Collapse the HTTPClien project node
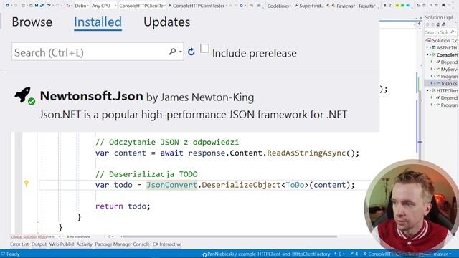The width and height of the screenshot is (459, 258). pos(427,91)
